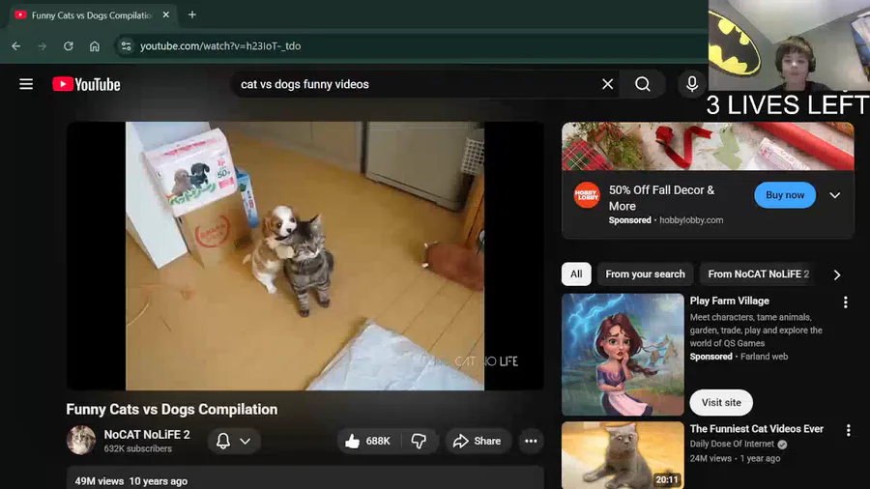This screenshot has height=489, width=870.
Task: Open the hobbylobby.com sponsored link
Action: point(691,220)
